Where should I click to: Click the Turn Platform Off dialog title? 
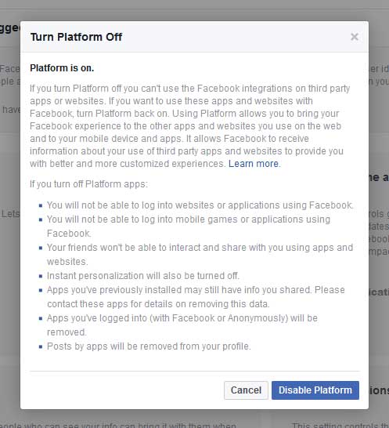77,37
